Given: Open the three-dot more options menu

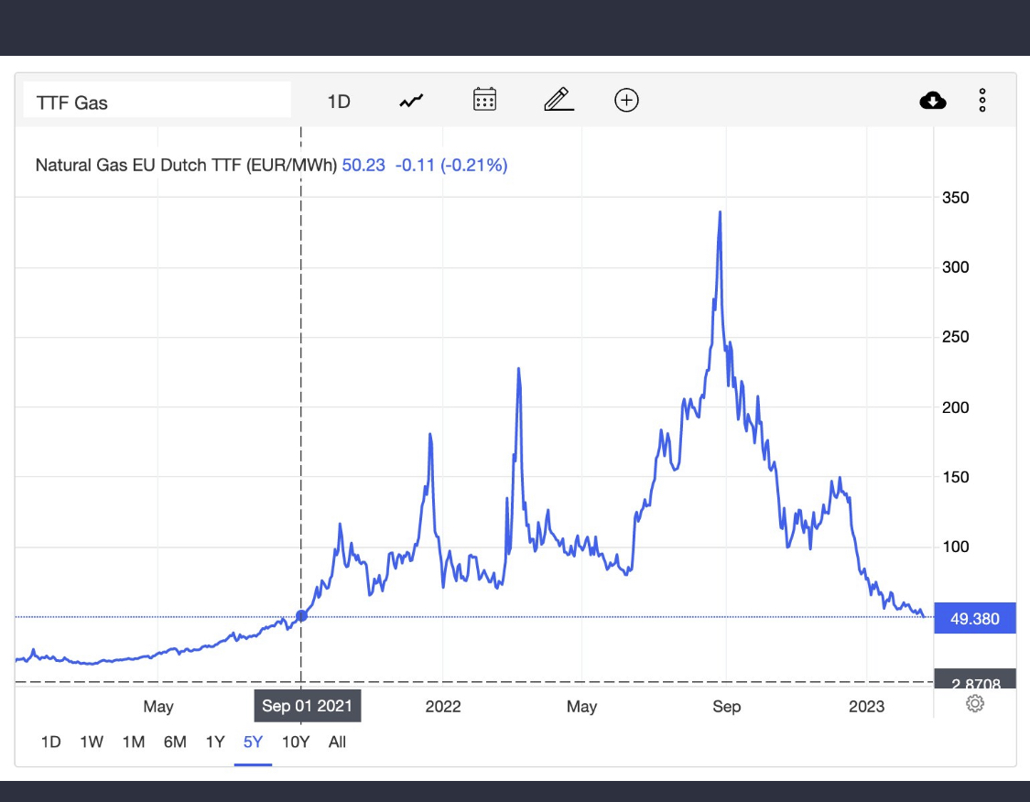Looking at the screenshot, I should (x=981, y=101).
